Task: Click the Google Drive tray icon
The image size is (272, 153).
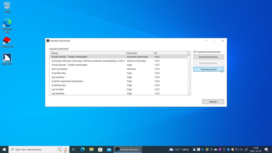Action: pyautogui.click(x=199, y=149)
